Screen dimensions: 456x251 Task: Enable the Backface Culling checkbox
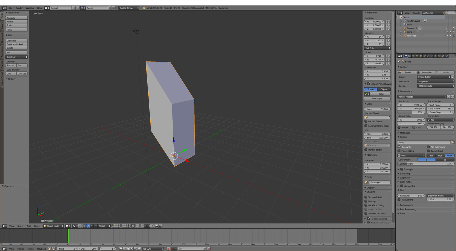(x=366, y=205)
